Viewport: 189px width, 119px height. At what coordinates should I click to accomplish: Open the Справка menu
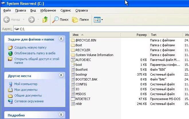[x=82, y=10]
